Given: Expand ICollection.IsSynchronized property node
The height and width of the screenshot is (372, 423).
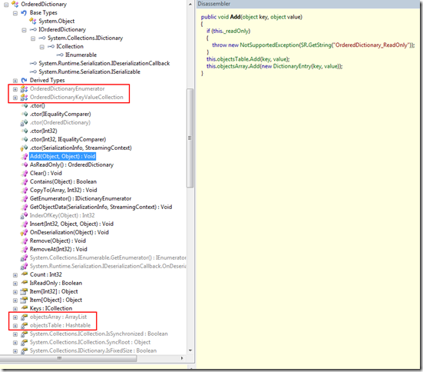Looking at the screenshot, I should point(15,334).
